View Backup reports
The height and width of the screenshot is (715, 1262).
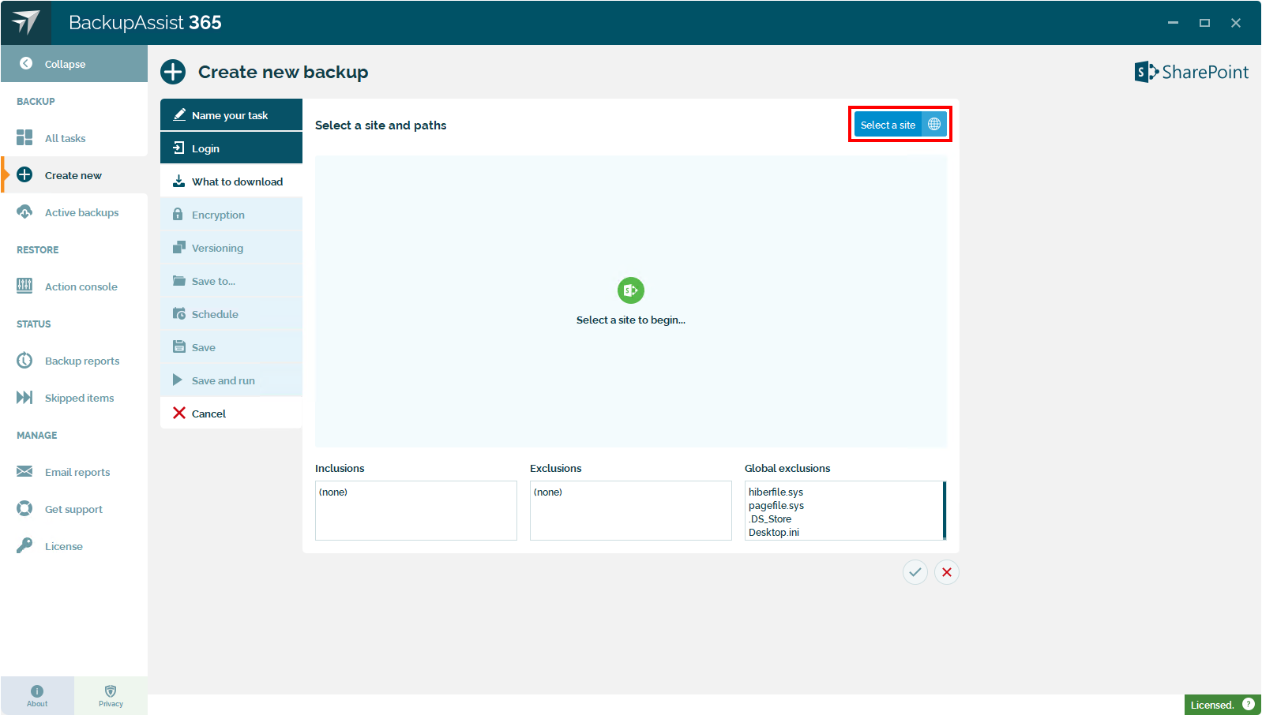[74, 361]
